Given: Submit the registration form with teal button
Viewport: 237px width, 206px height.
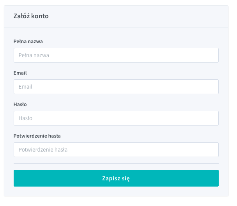Looking at the screenshot, I should click(x=116, y=178).
